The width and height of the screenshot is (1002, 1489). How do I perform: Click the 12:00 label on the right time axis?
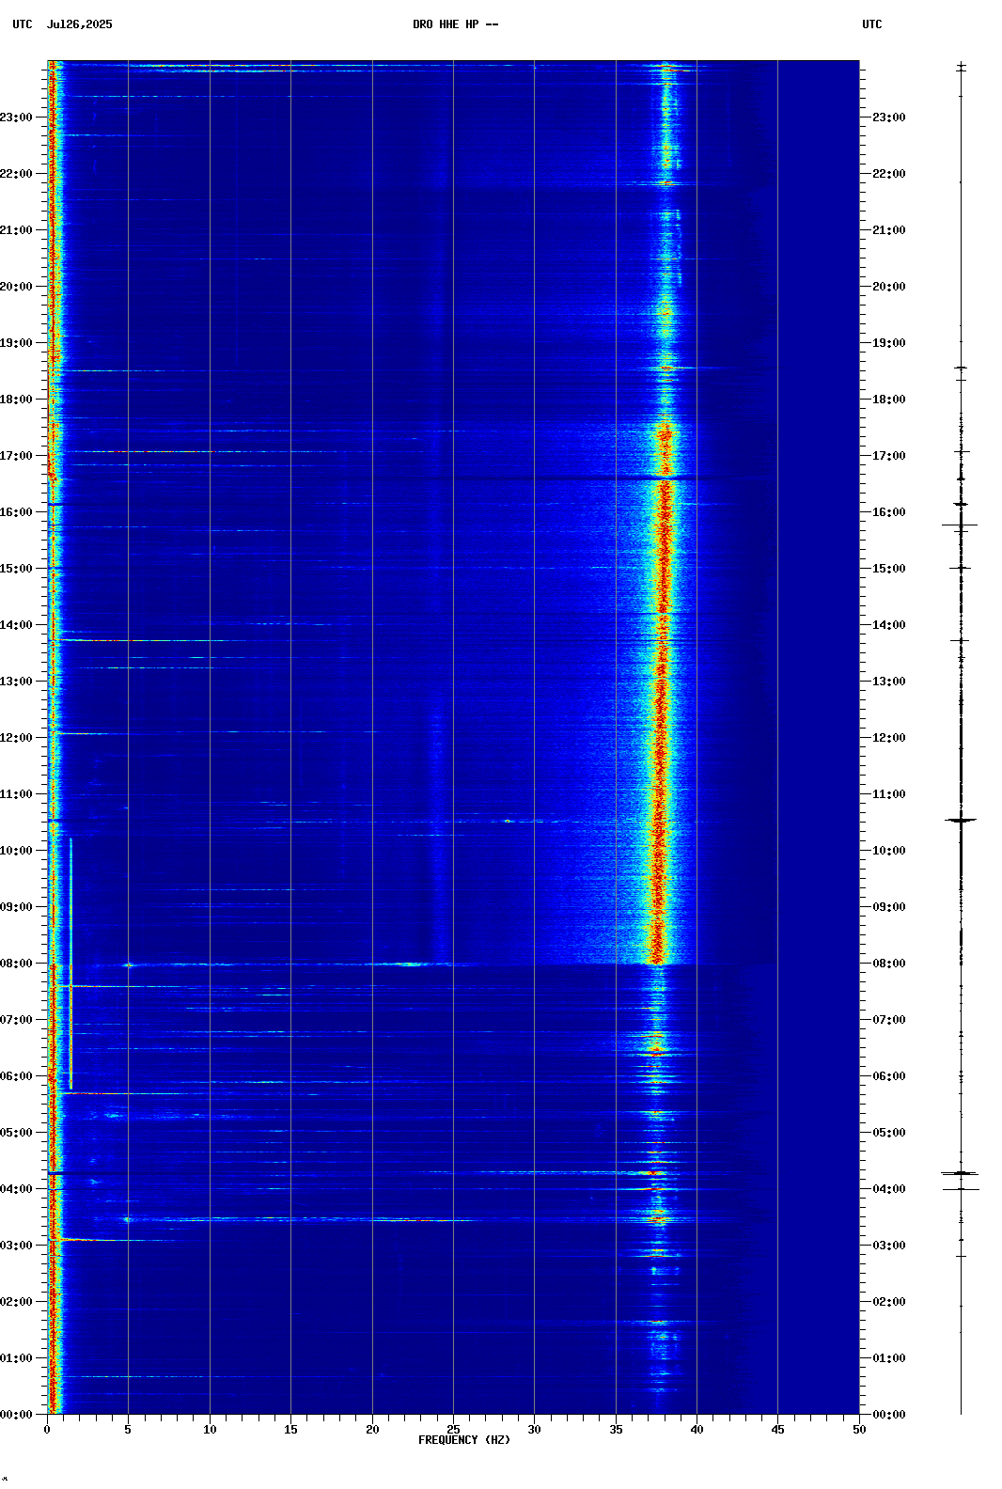click(889, 738)
